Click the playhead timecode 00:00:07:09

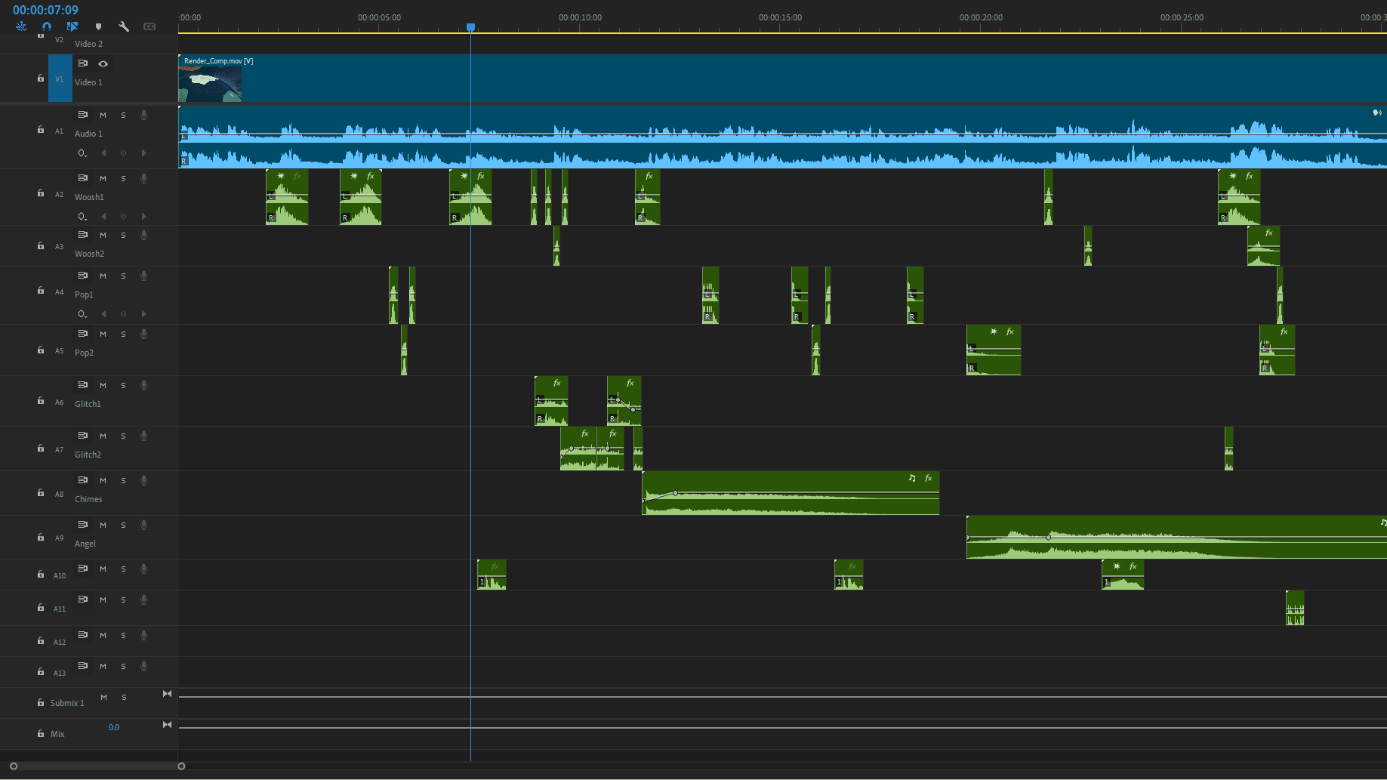(x=45, y=10)
